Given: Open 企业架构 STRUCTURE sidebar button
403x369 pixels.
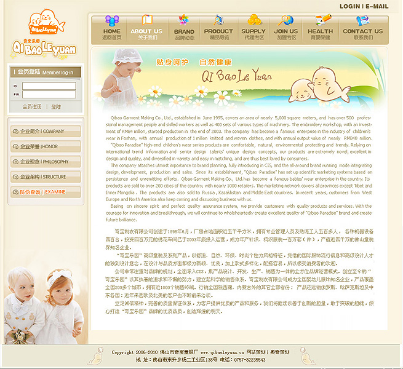Looking at the screenshot, I should point(46,177).
